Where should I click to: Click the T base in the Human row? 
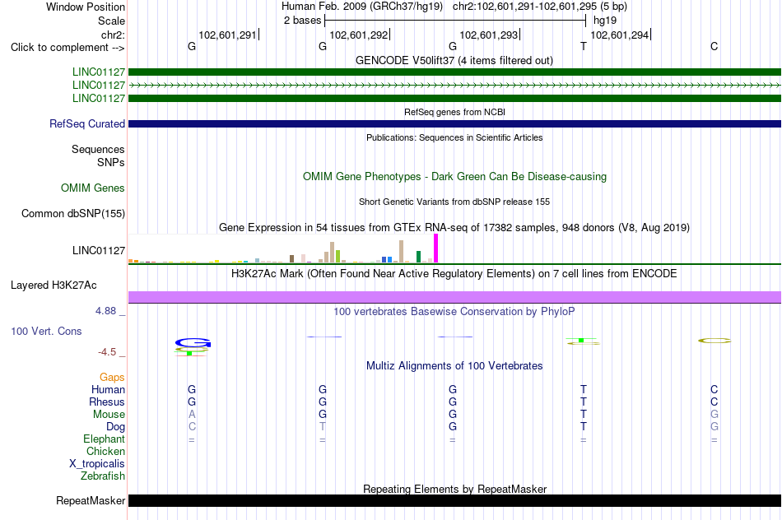pyautogui.click(x=584, y=389)
